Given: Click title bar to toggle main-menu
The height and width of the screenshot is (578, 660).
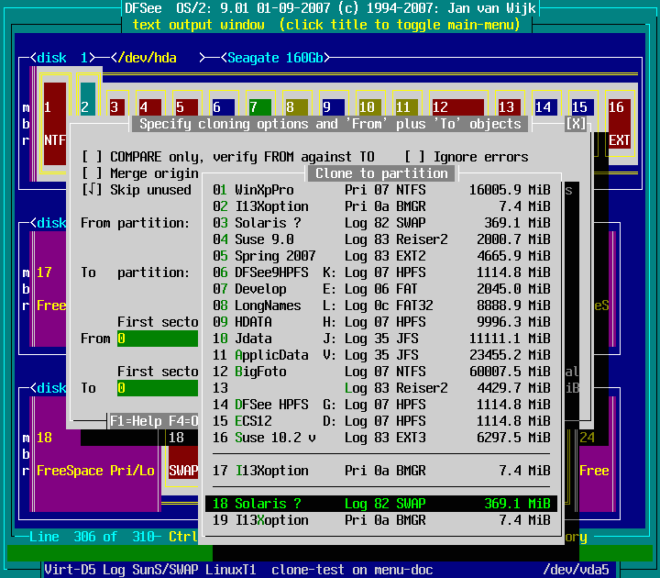Looking at the screenshot, I should (x=329, y=25).
